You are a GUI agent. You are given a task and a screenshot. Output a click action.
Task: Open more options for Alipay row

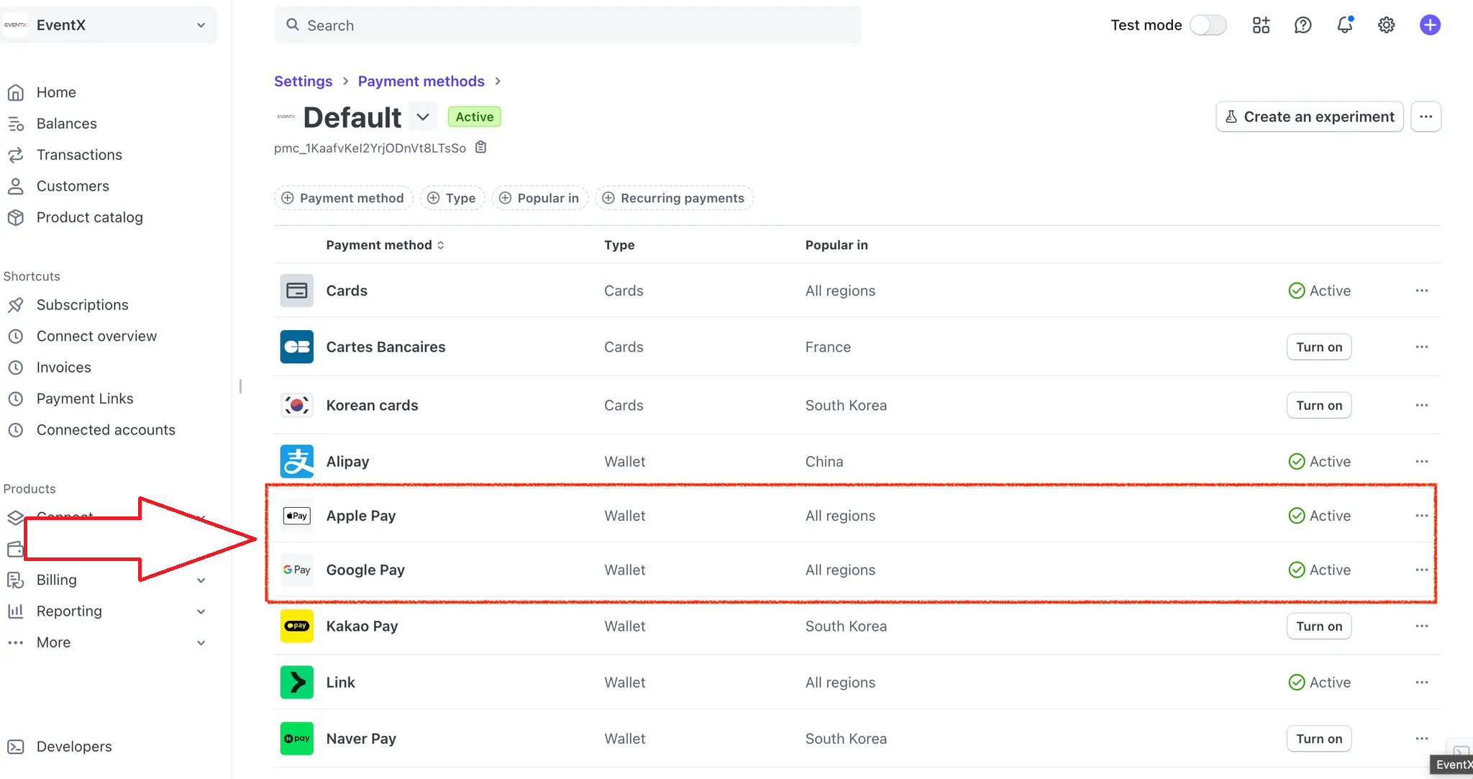[1421, 461]
